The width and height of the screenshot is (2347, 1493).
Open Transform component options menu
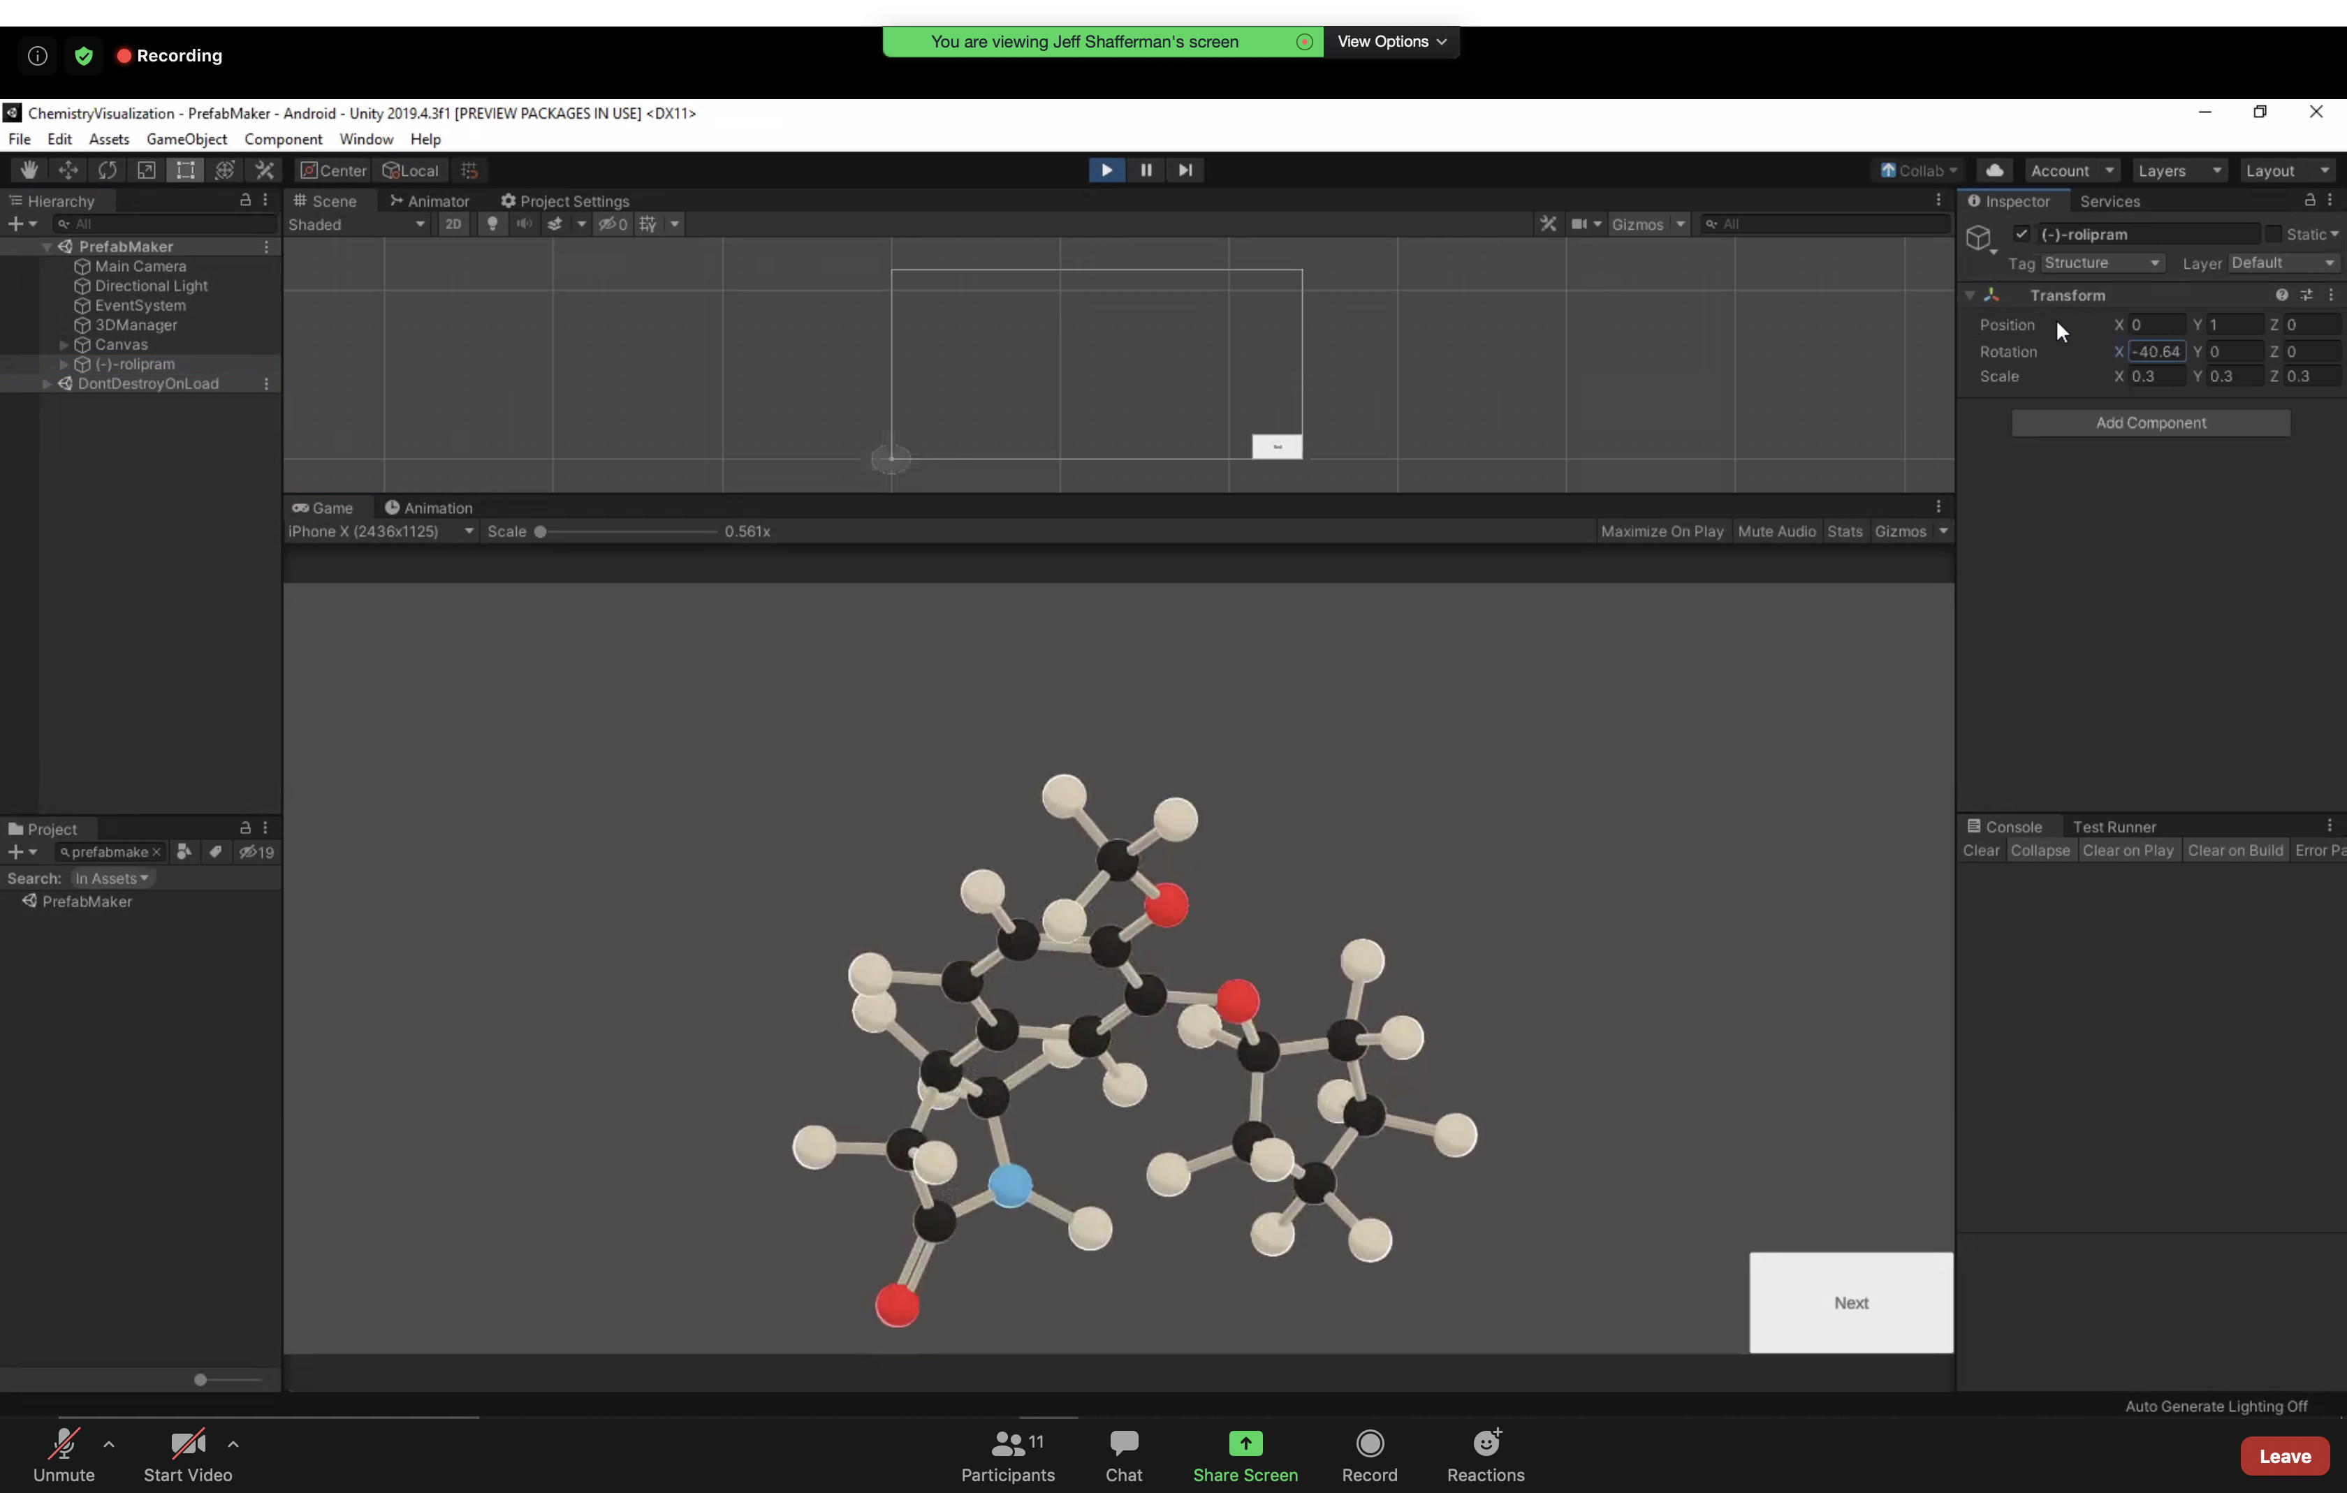click(x=2330, y=295)
